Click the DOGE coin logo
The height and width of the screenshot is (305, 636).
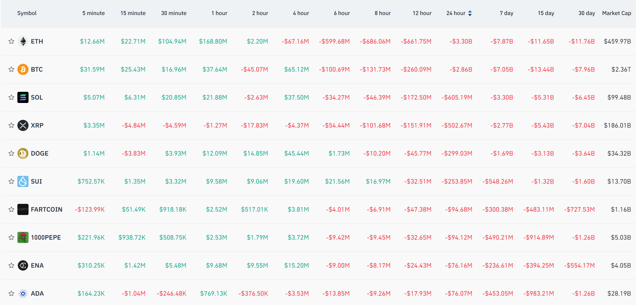tap(23, 153)
